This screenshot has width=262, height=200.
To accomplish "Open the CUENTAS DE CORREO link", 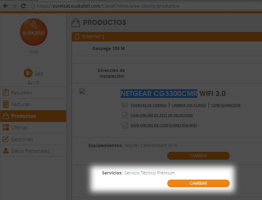I will pos(149,105).
